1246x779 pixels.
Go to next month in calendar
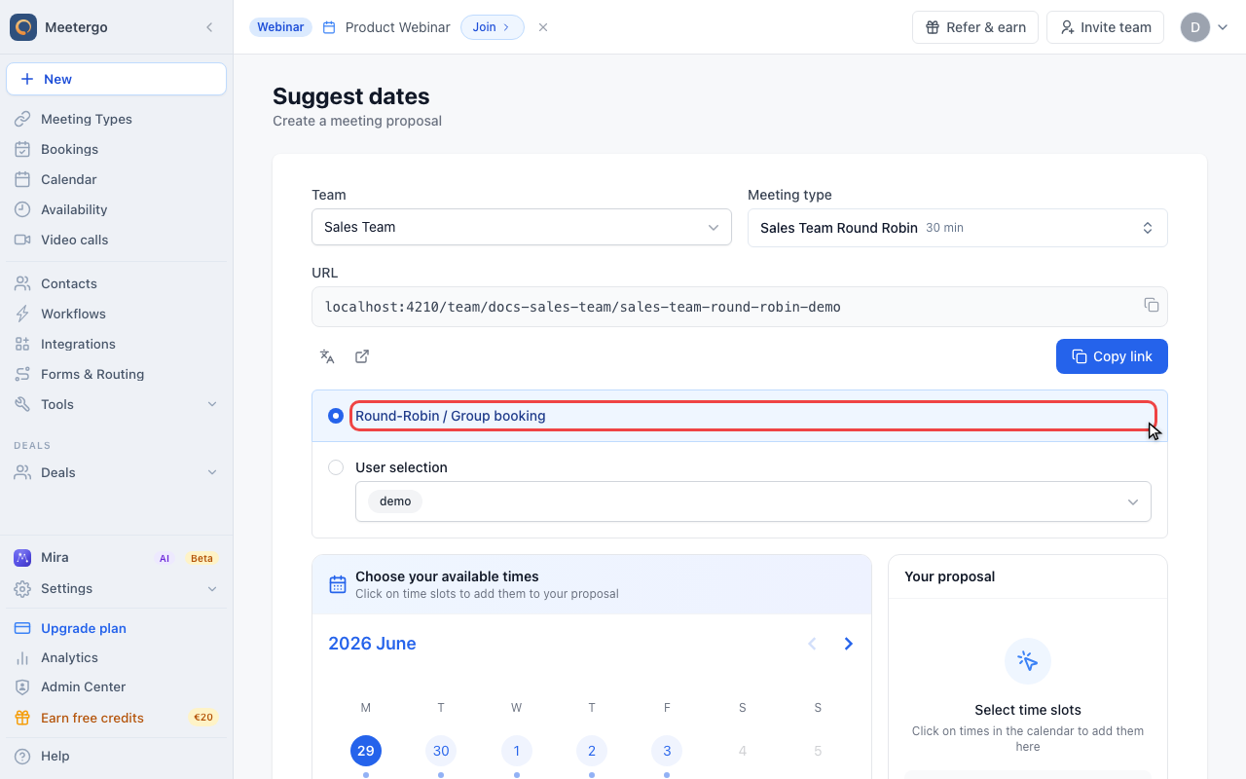tap(849, 644)
